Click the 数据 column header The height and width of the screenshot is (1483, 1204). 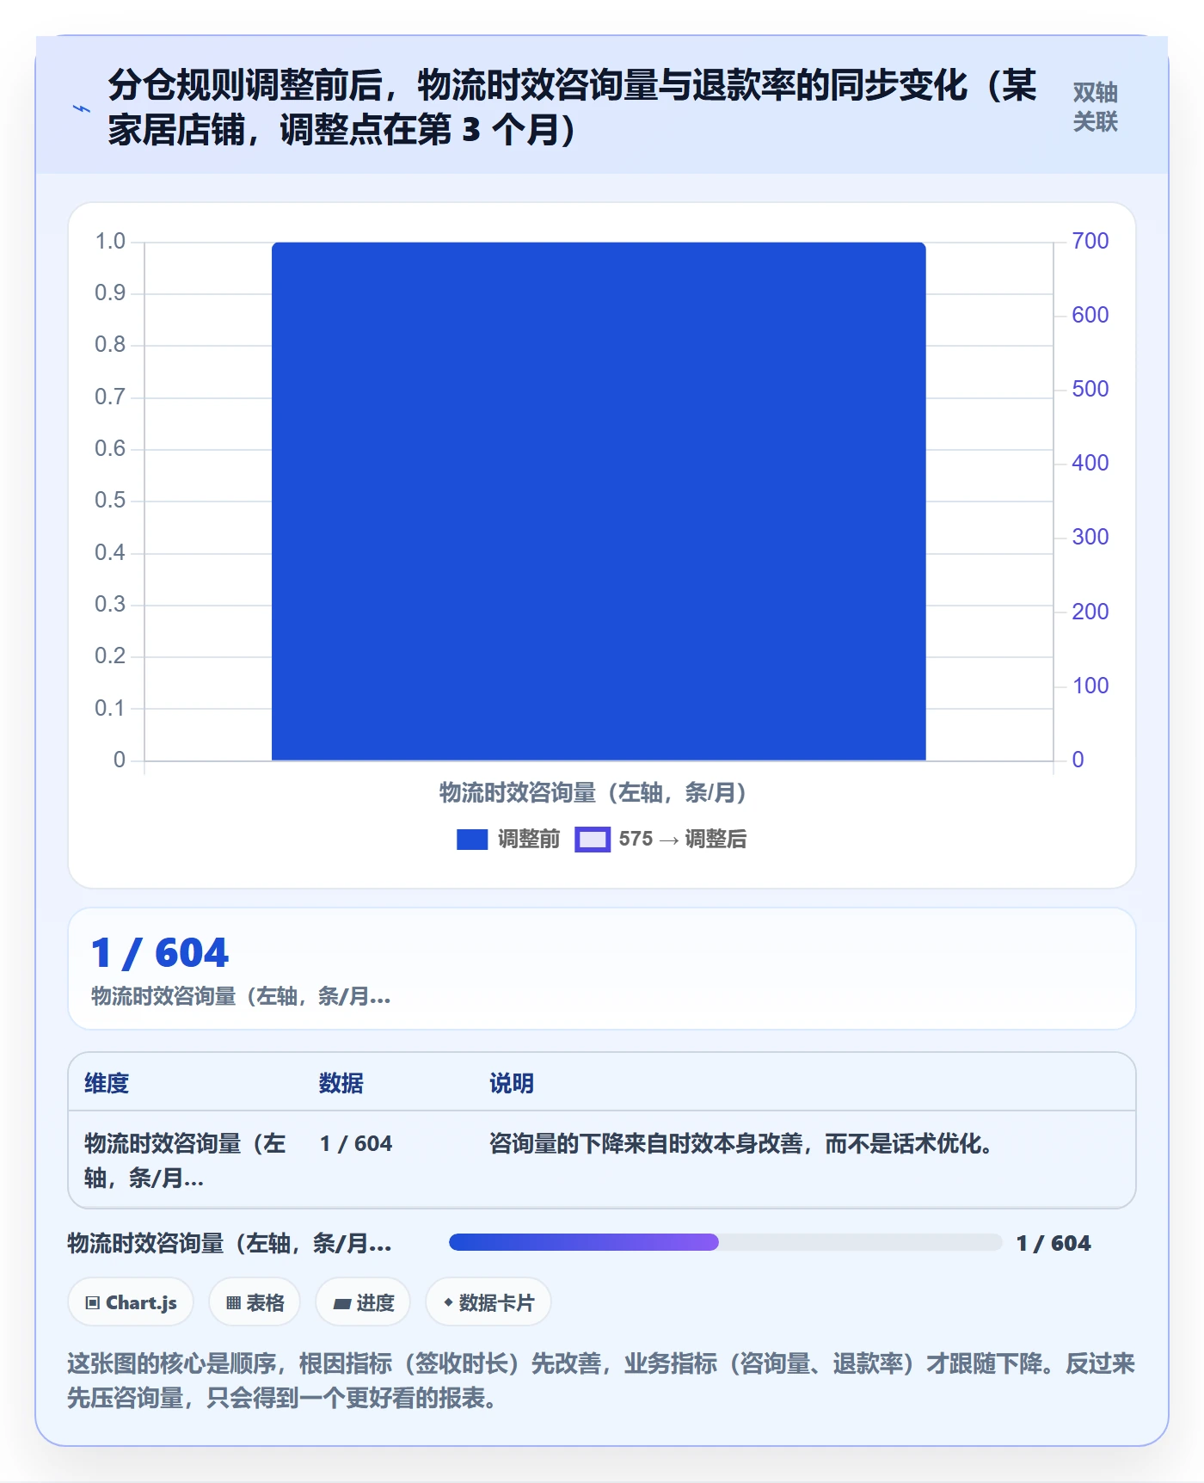341,1083
